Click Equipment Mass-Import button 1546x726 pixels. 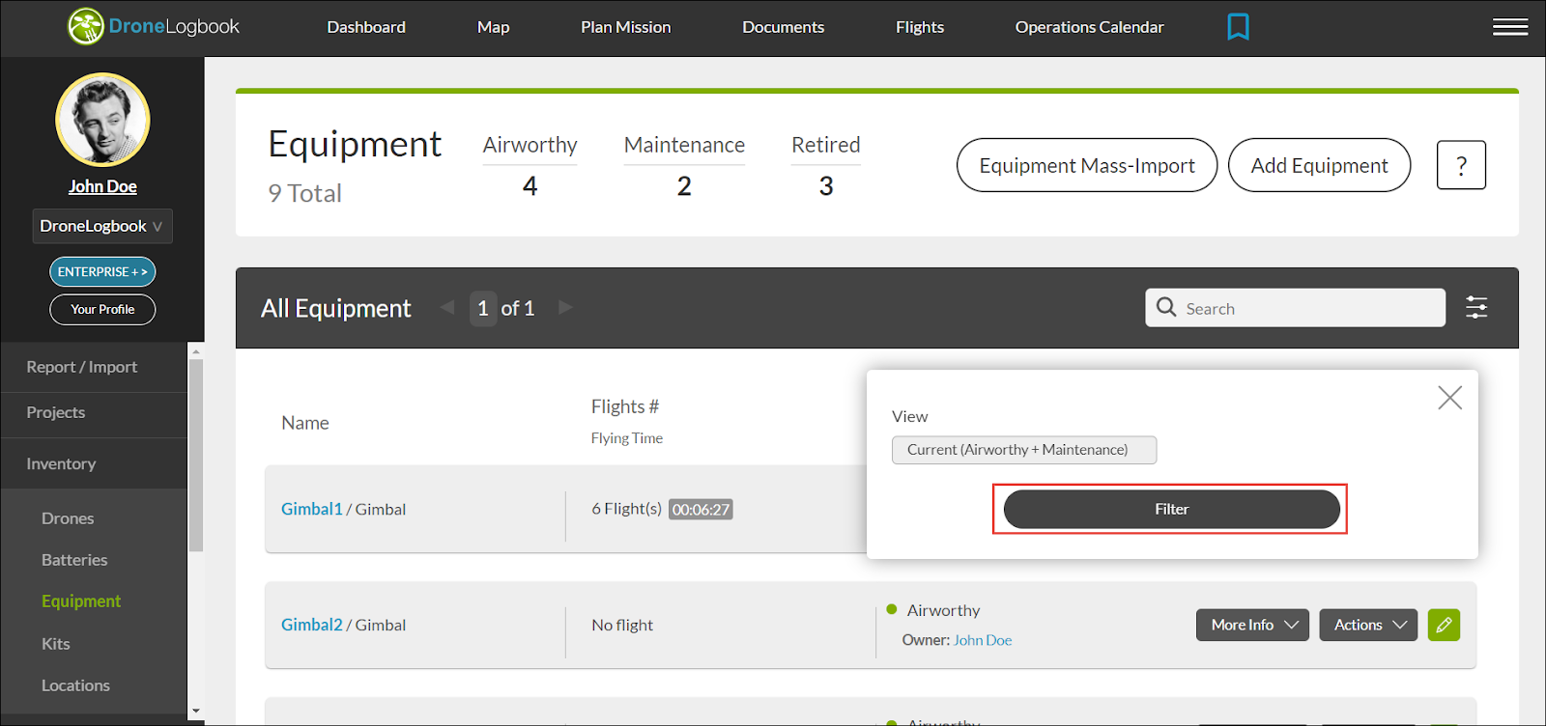click(x=1087, y=165)
